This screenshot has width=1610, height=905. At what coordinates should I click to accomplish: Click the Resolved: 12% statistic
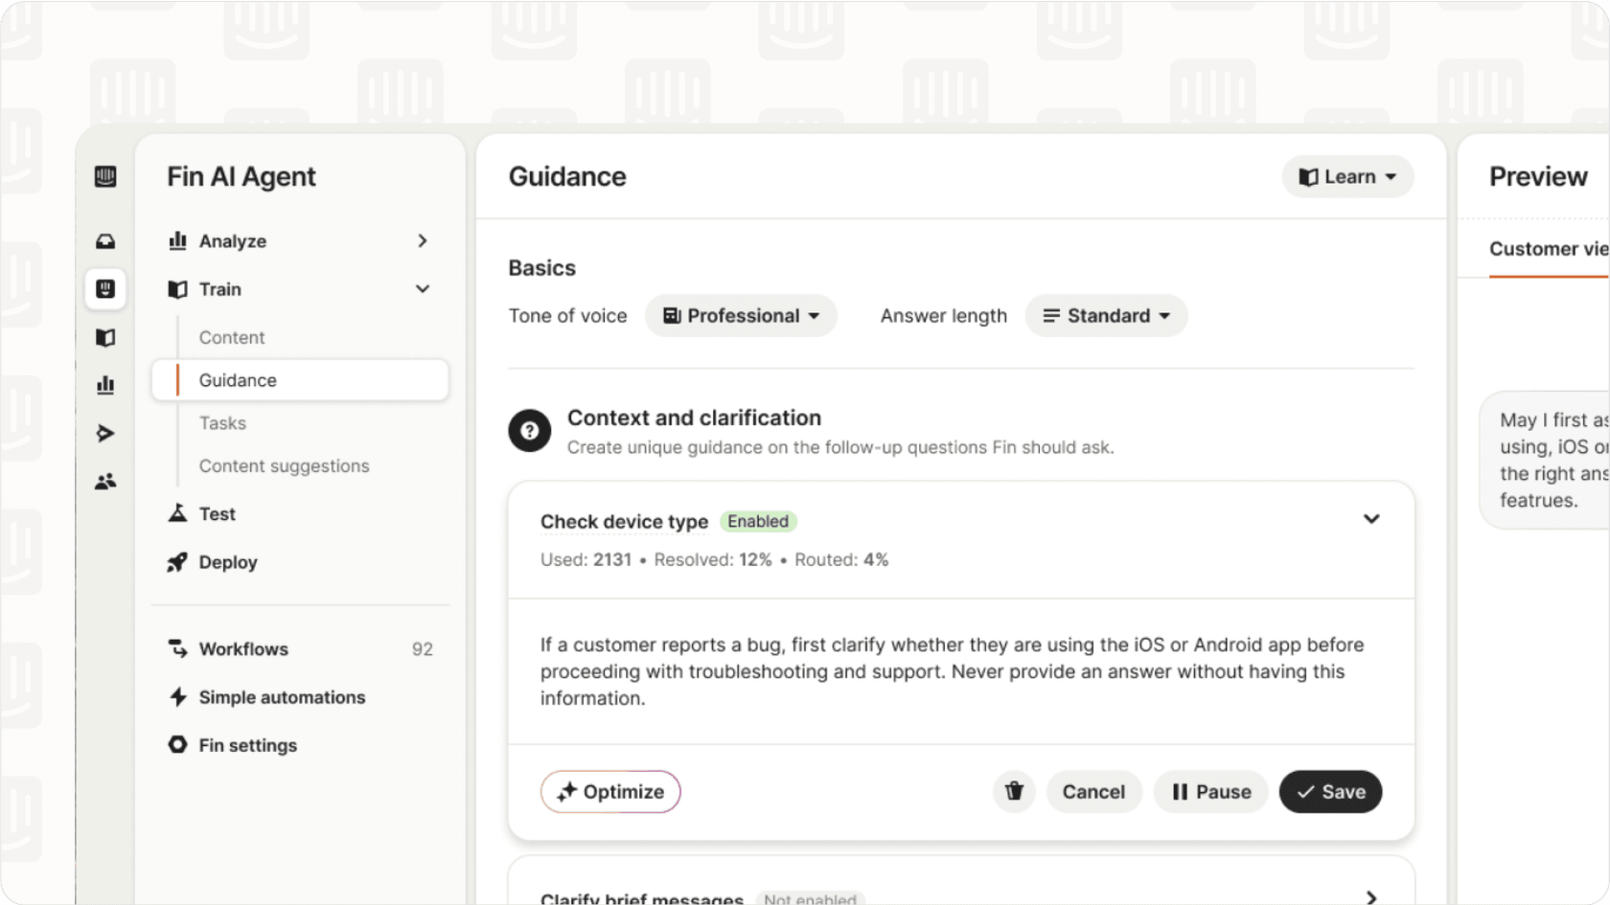pyautogui.click(x=713, y=560)
